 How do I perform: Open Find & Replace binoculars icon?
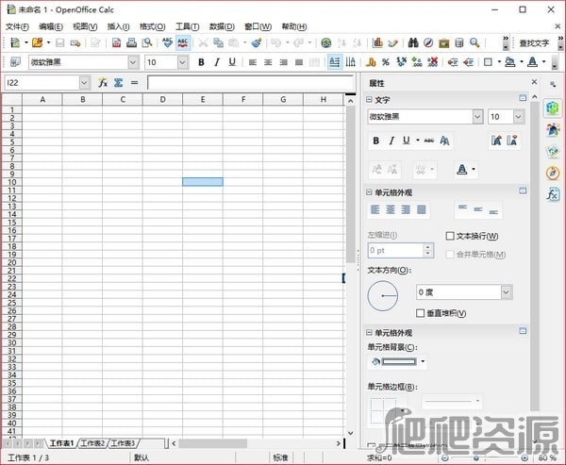tap(413, 42)
